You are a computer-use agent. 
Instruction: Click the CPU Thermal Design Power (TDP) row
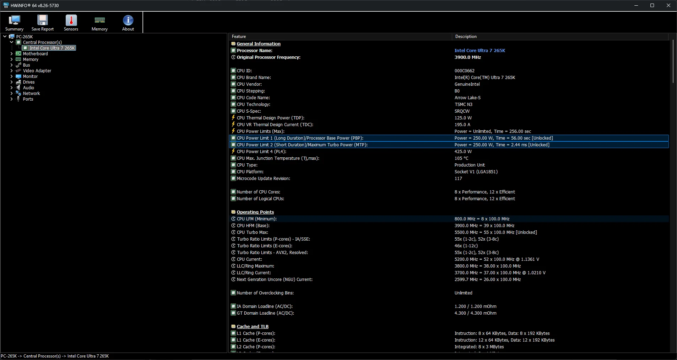(449, 118)
